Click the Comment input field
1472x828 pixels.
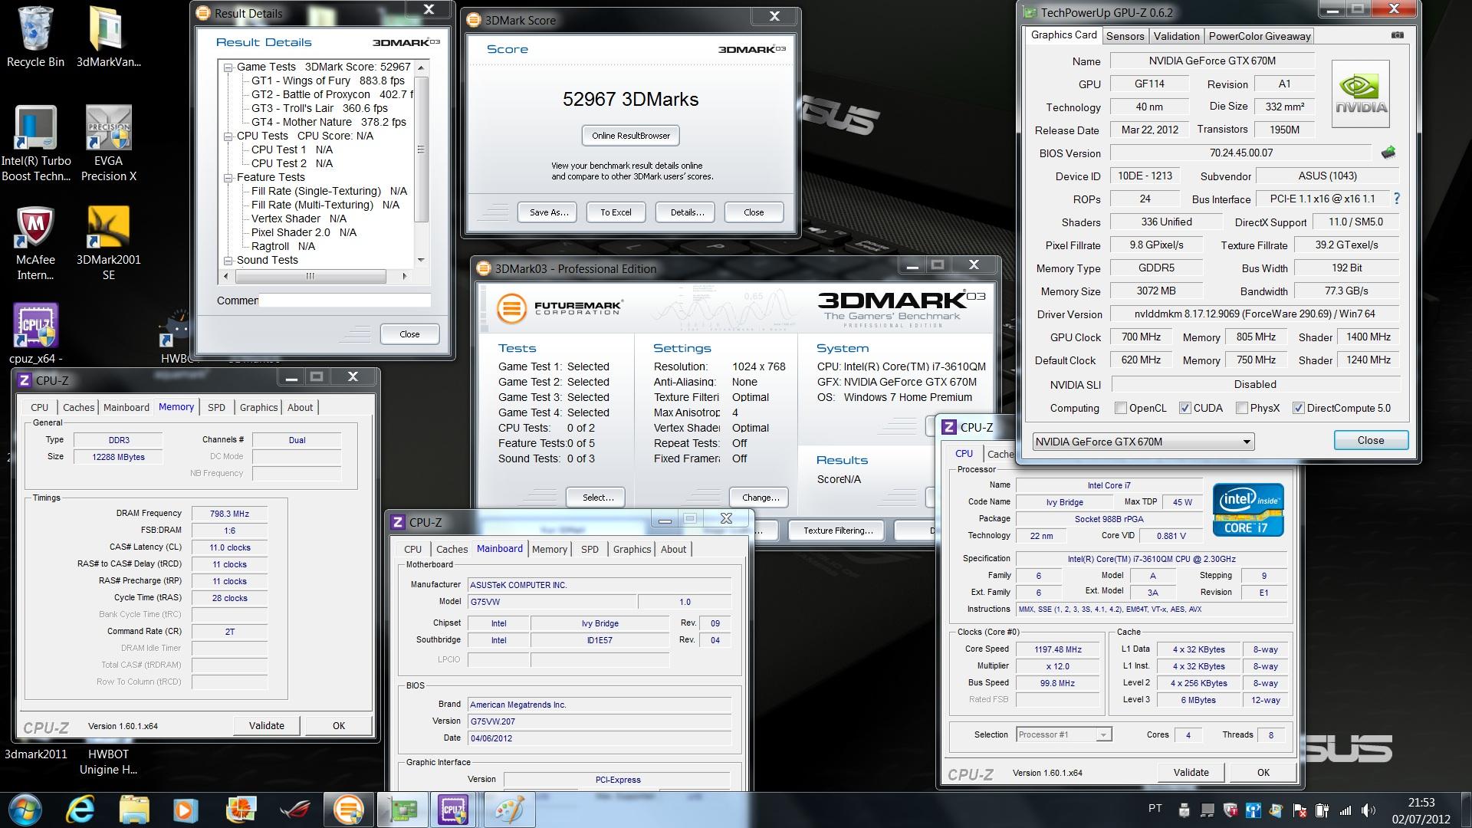(x=344, y=301)
